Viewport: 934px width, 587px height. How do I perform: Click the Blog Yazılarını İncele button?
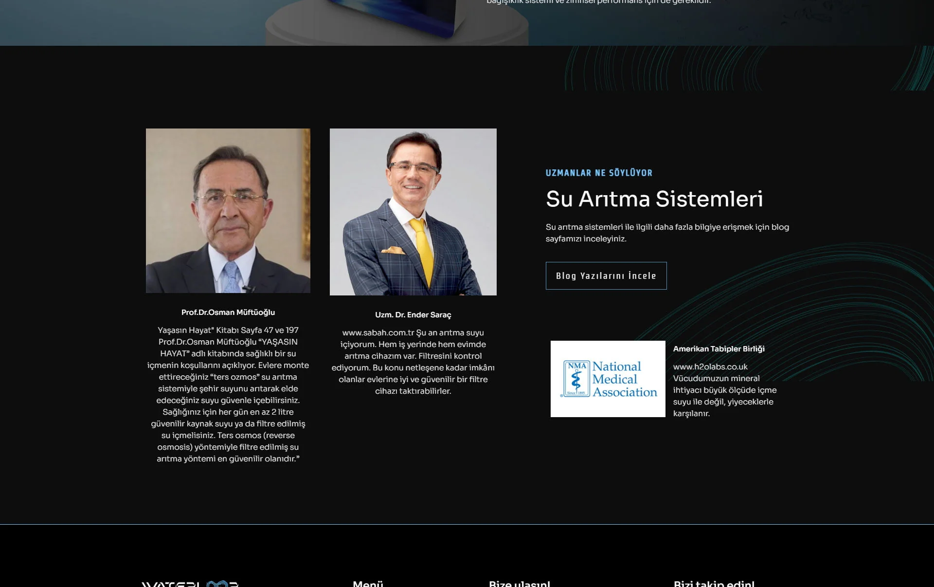606,276
